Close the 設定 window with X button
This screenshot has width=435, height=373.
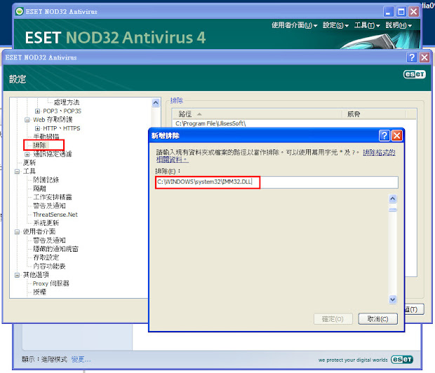pyautogui.click(x=424, y=57)
